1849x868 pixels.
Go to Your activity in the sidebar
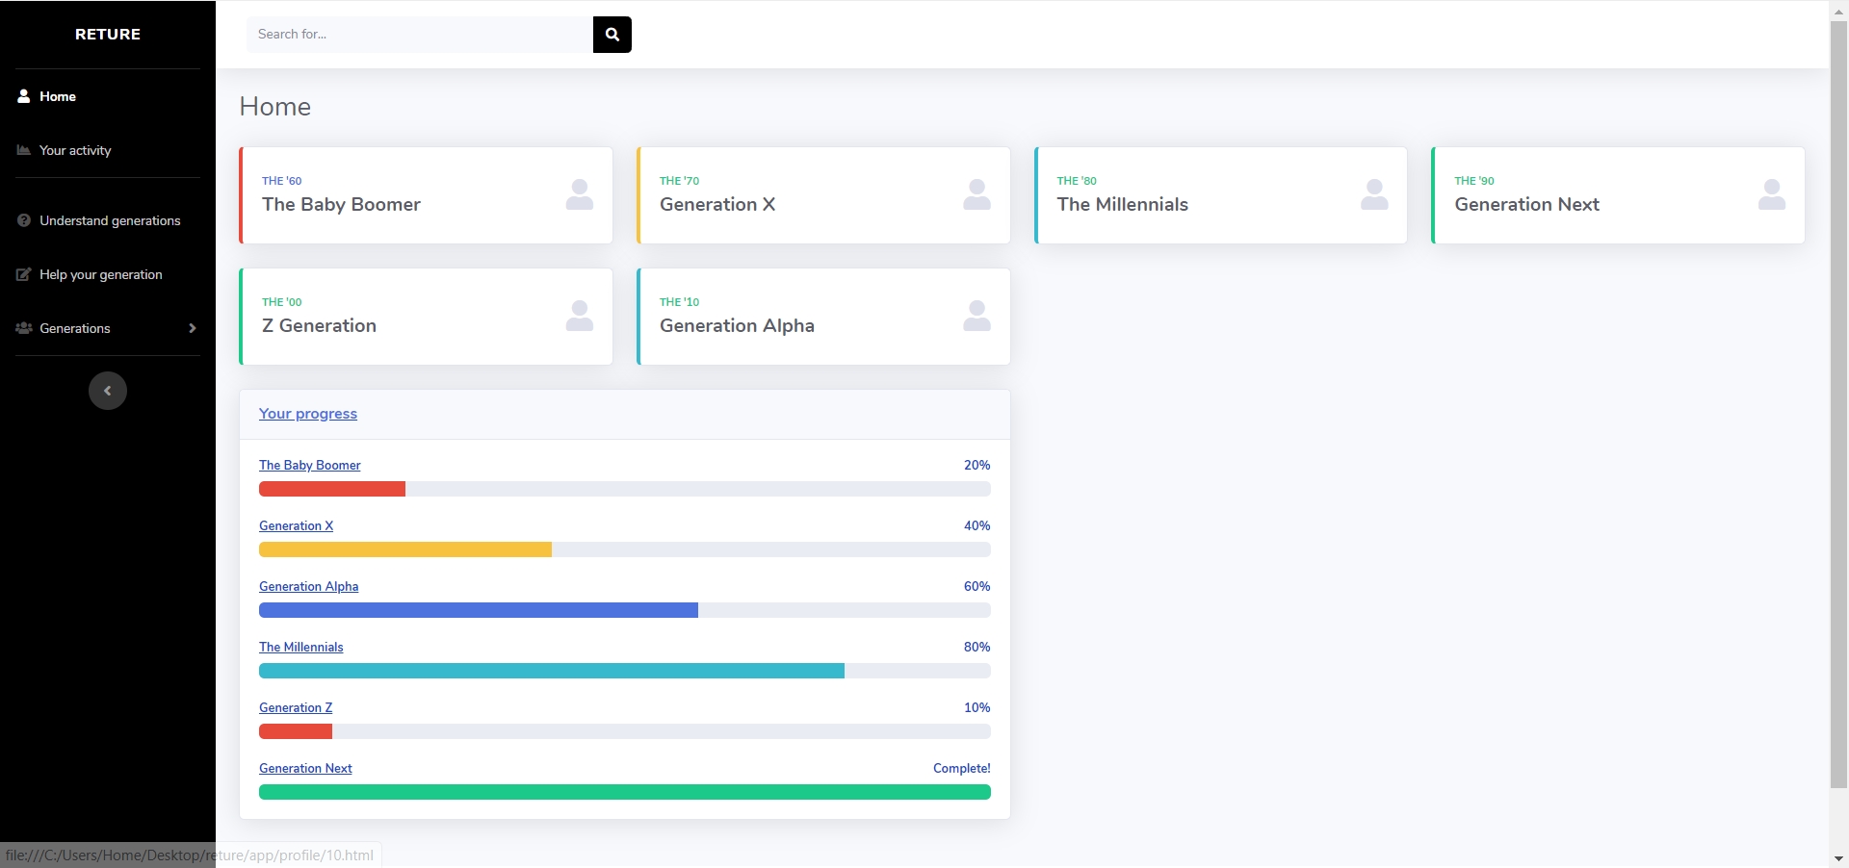(x=75, y=150)
